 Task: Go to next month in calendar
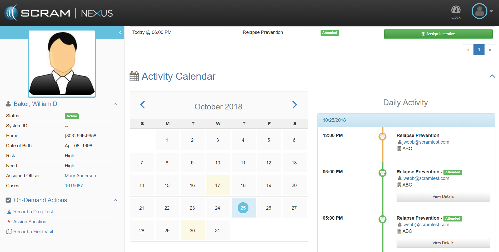(295, 105)
